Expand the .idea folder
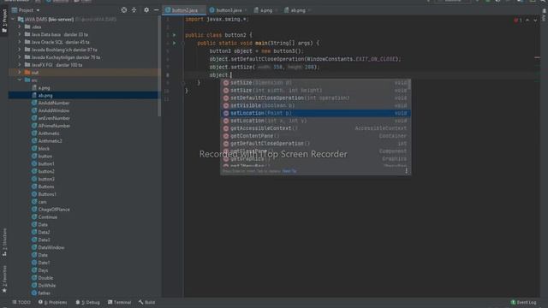548x308 pixels. coord(20,27)
